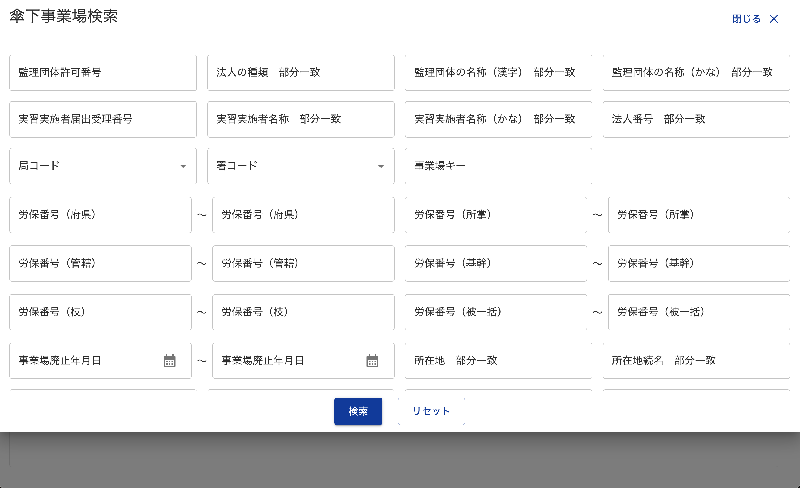The image size is (800, 488).
Task: Click the 所在地 partial match field
Action: pyautogui.click(x=498, y=361)
